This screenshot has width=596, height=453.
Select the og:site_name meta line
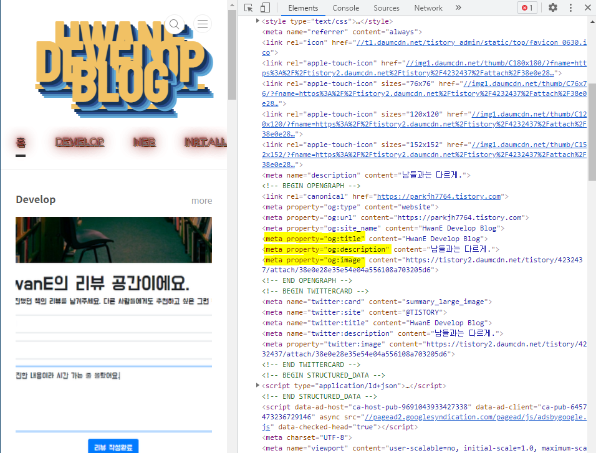(x=383, y=228)
